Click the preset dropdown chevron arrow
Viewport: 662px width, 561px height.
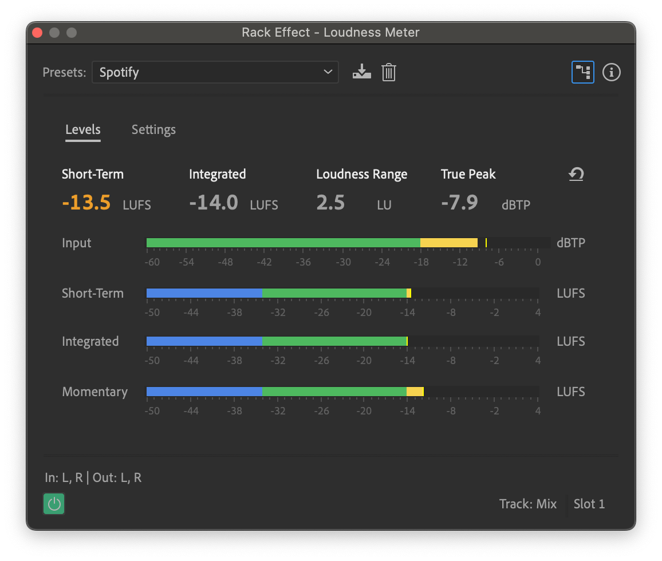click(328, 72)
